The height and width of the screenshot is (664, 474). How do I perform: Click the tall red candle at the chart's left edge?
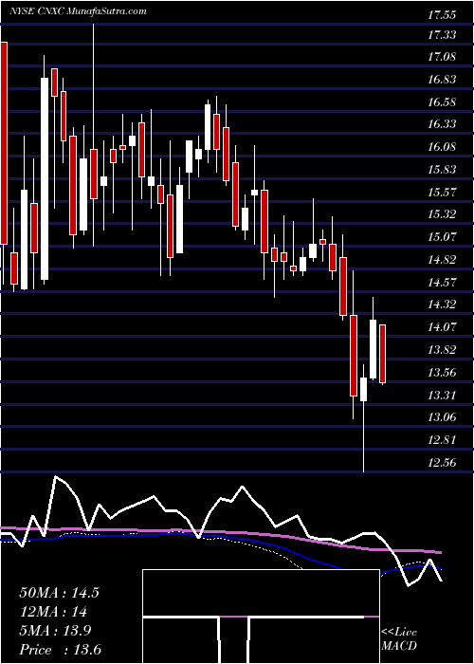(4, 163)
